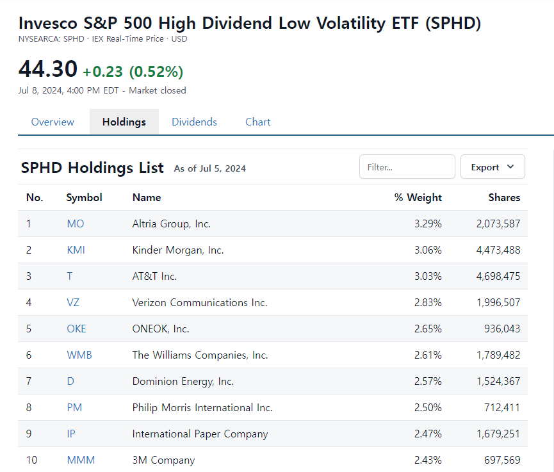Open the MMM ticker link
Screen dimensions: 554x472
pos(81,460)
